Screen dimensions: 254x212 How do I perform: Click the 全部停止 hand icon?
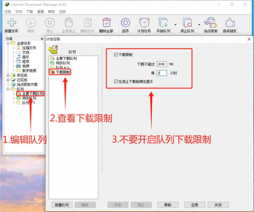(x=69, y=22)
